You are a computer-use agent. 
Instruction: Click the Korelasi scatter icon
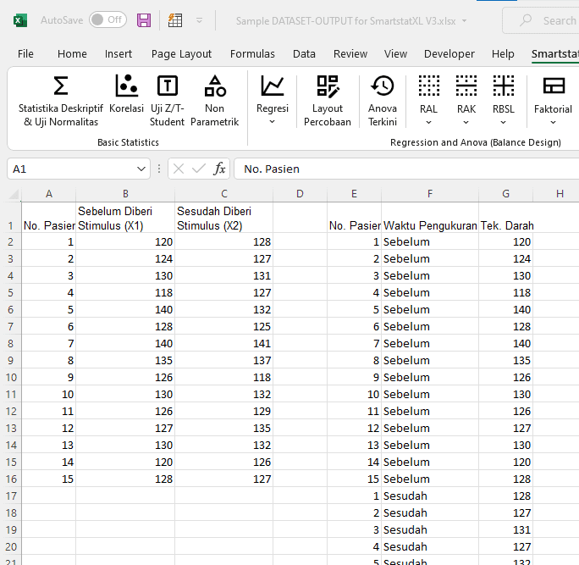(126, 86)
